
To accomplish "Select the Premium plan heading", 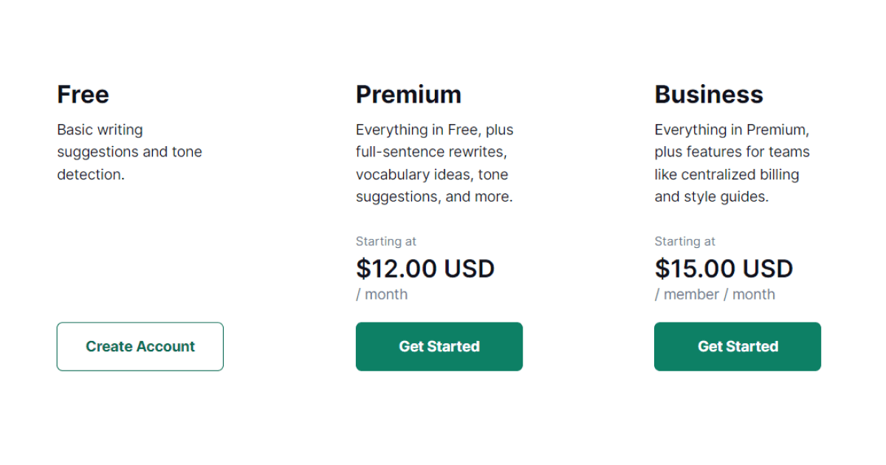I will coord(408,94).
